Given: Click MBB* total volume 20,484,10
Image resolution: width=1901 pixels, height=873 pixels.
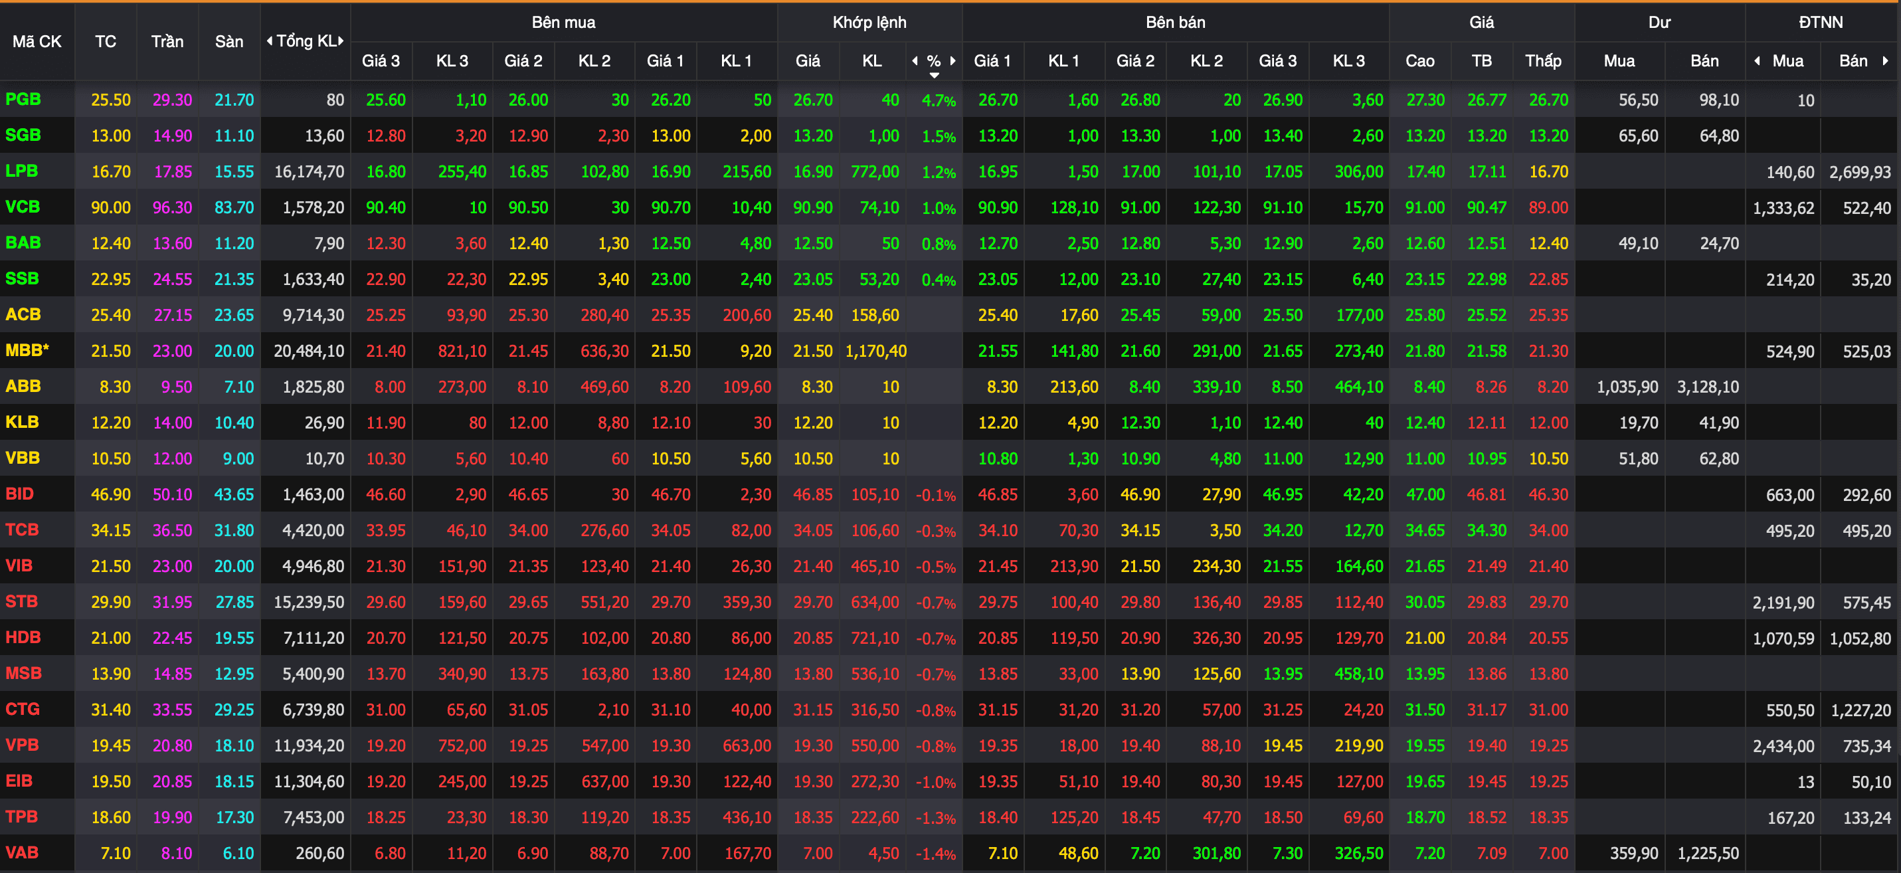Looking at the screenshot, I should [x=310, y=351].
